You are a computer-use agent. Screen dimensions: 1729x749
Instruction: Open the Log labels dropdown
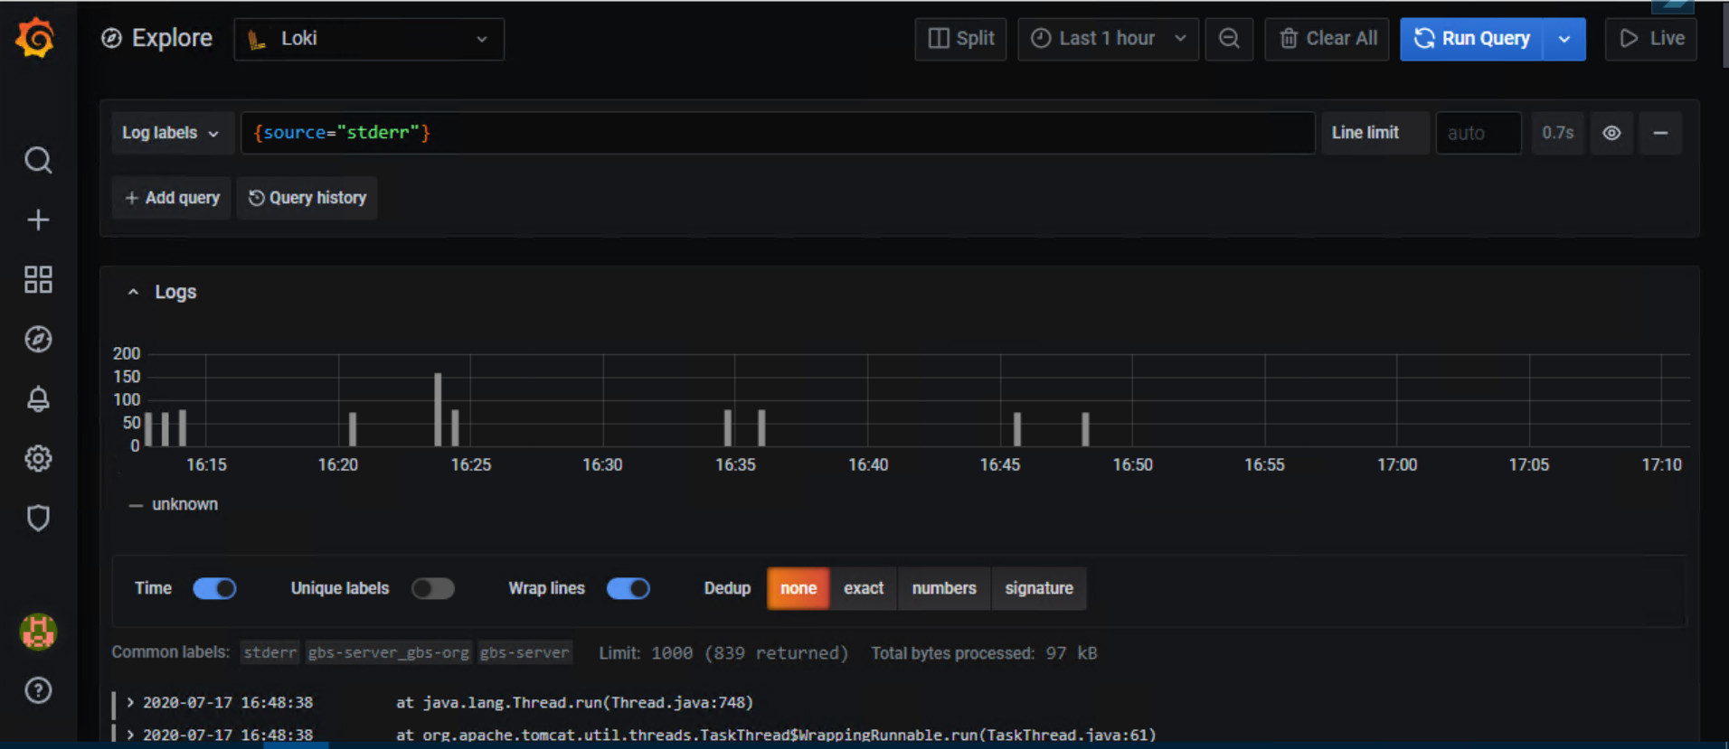click(x=171, y=133)
